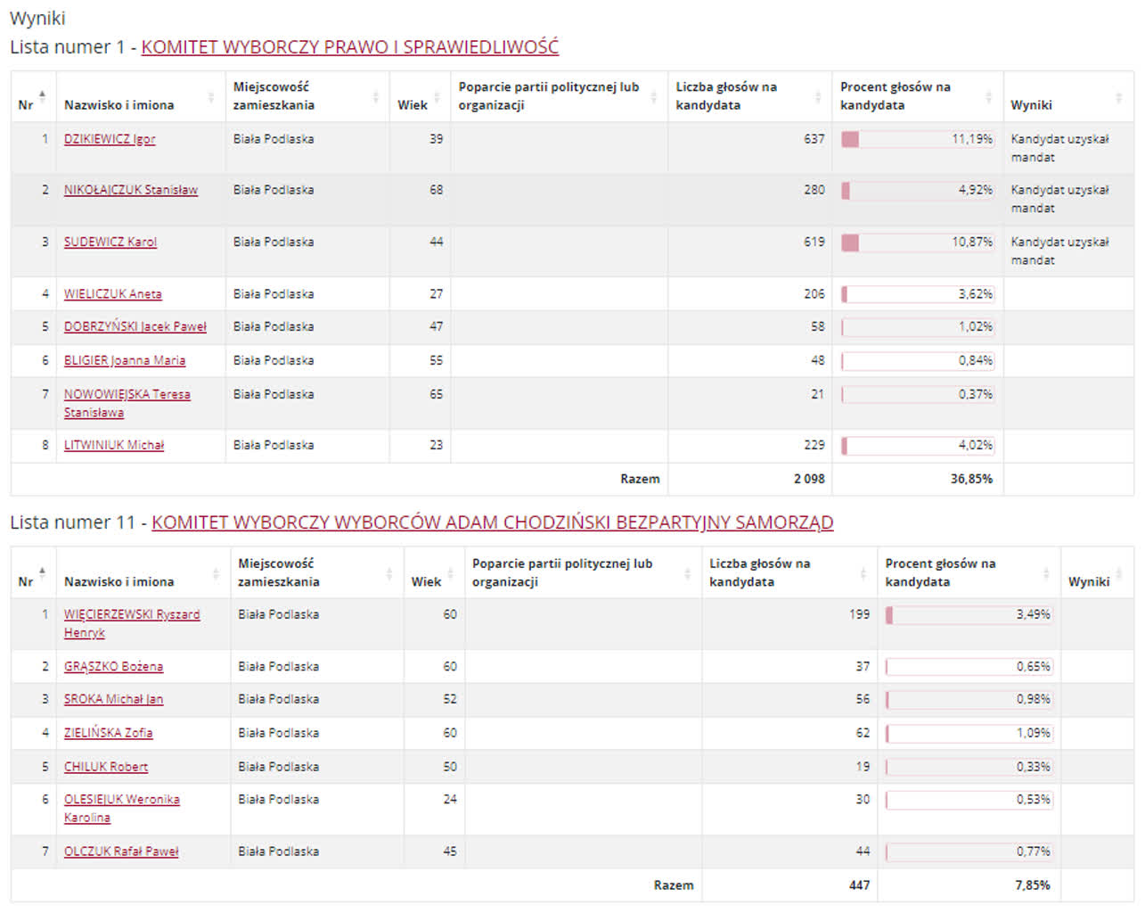Sort first table by Wiek column arrow

pos(437,96)
